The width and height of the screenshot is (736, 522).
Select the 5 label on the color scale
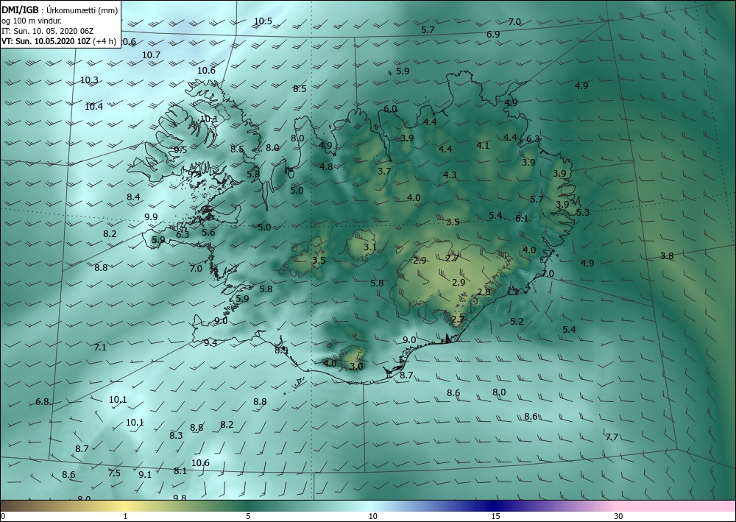(x=248, y=517)
